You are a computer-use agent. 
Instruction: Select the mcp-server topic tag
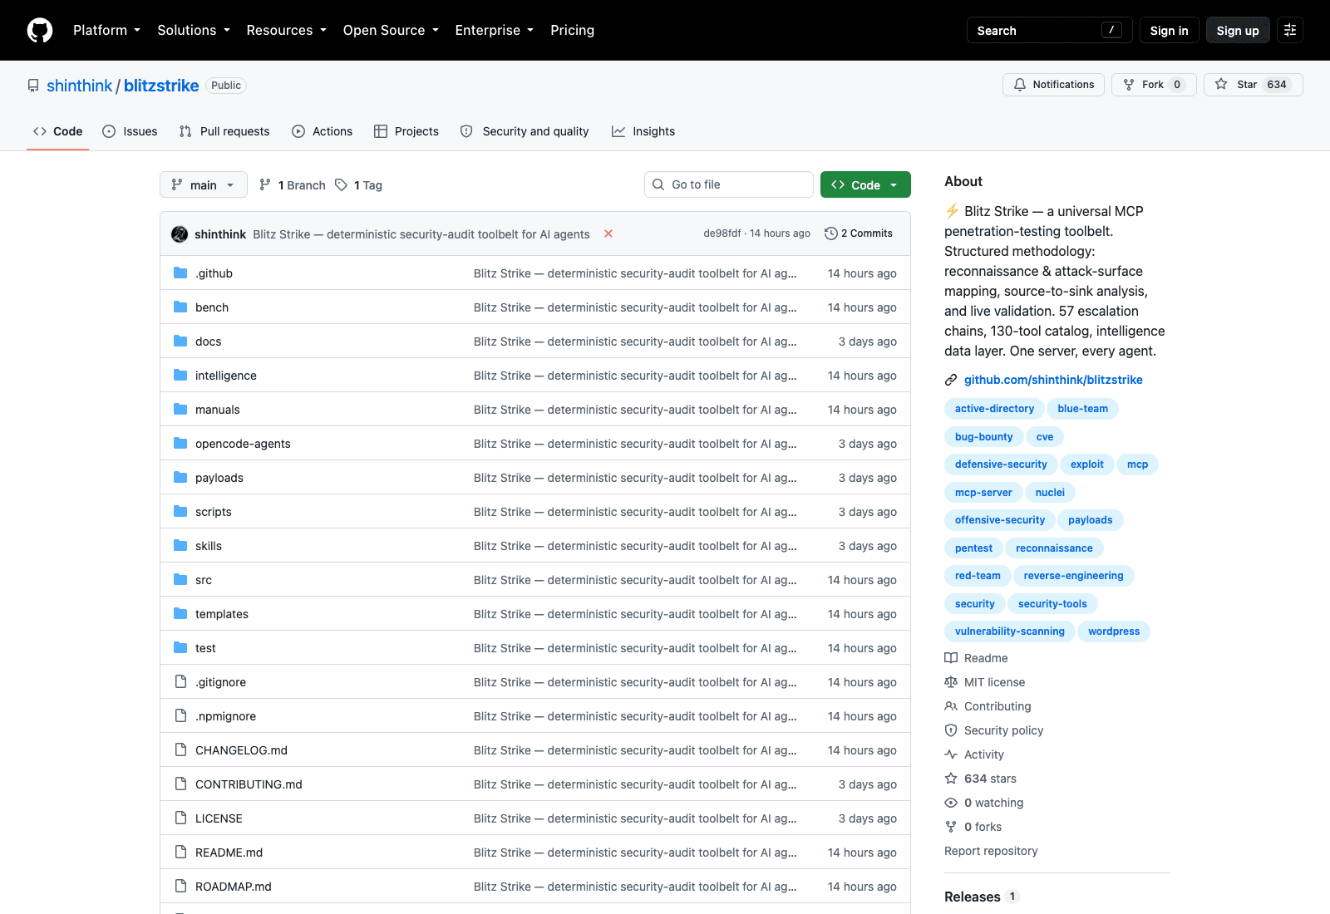(x=983, y=493)
